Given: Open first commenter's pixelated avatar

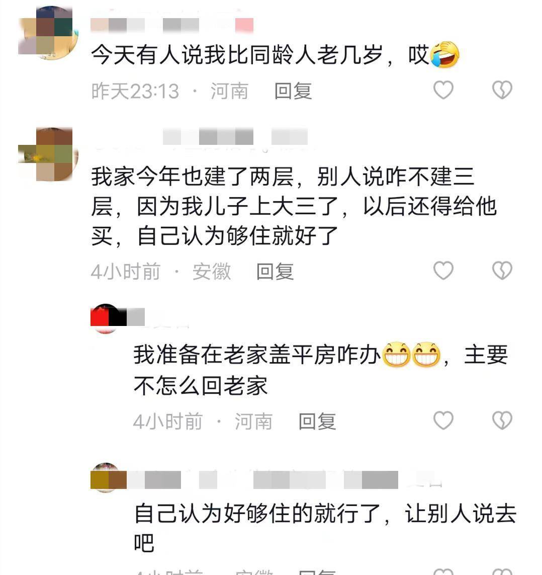Looking at the screenshot, I should [48, 33].
